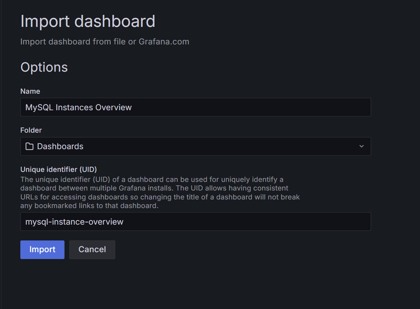This screenshot has width=420, height=309.
Task: Cancel the dashboard import
Action: click(x=92, y=249)
